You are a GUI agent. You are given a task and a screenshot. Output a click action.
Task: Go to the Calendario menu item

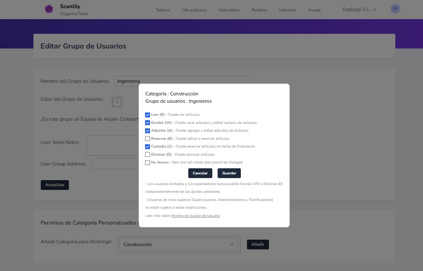coord(229,10)
